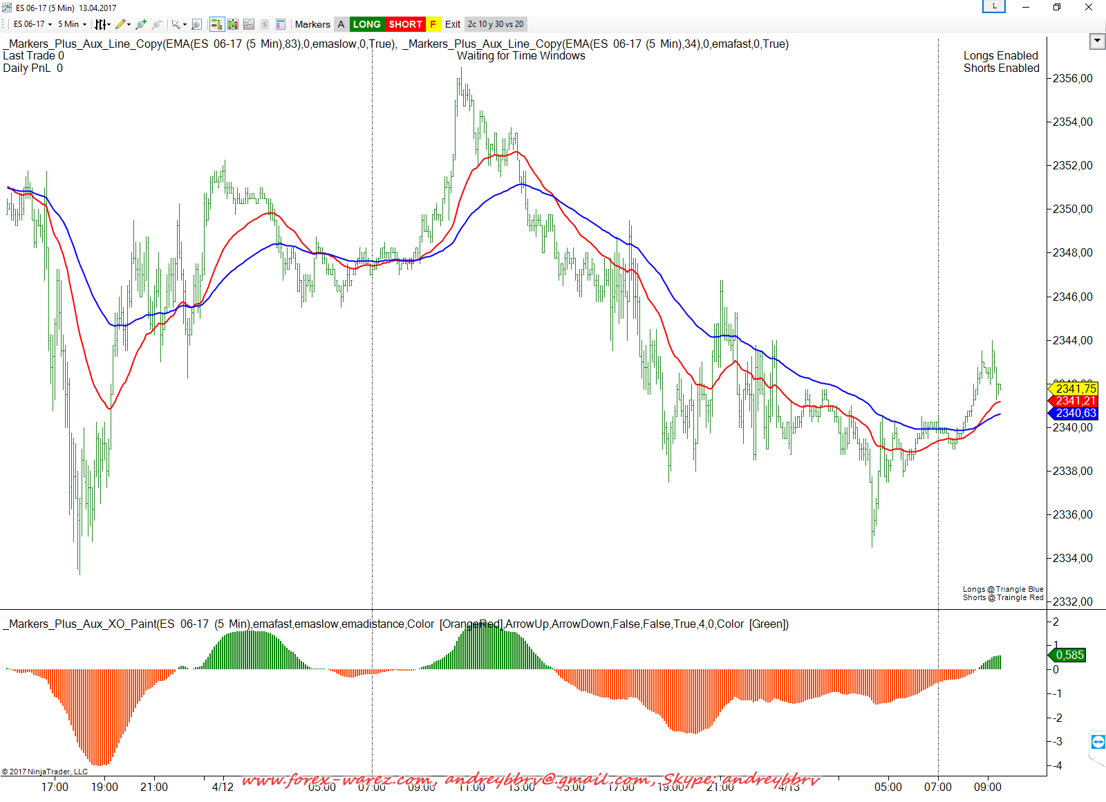Image resolution: width=1106 pixels, height=802 pixels.
Task: Open the chart properties panel icon
Action: tap(281, 24)
